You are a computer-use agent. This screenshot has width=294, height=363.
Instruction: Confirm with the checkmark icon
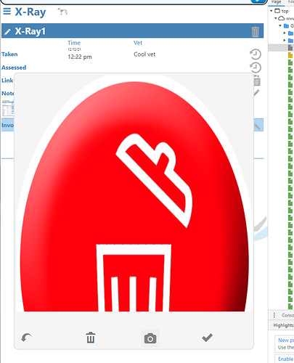(x=208, y=338)
